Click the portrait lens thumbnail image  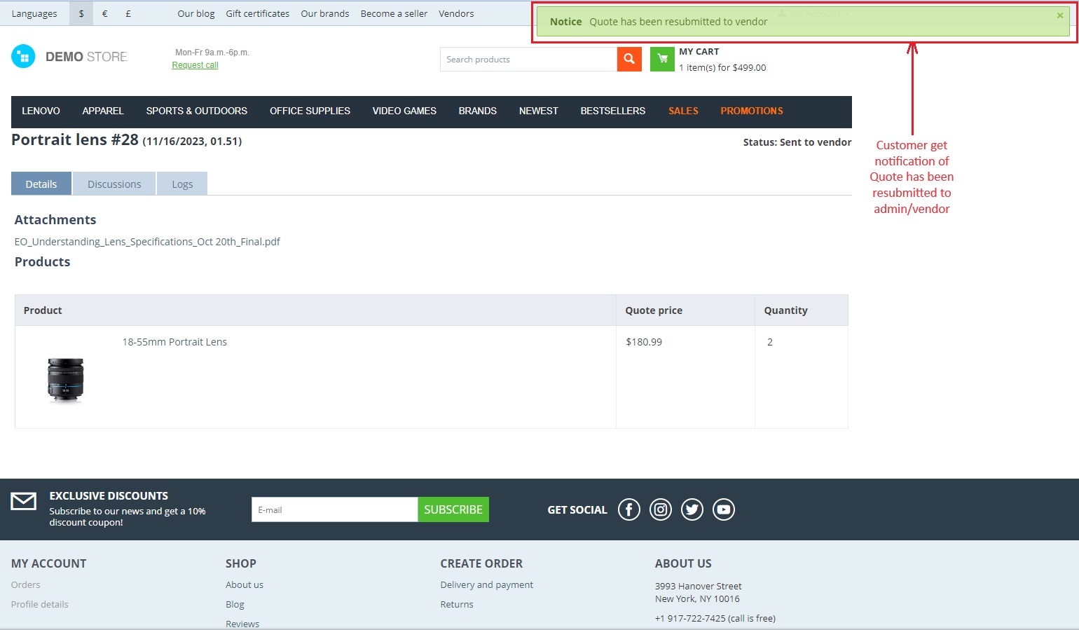tap(66, 381)
